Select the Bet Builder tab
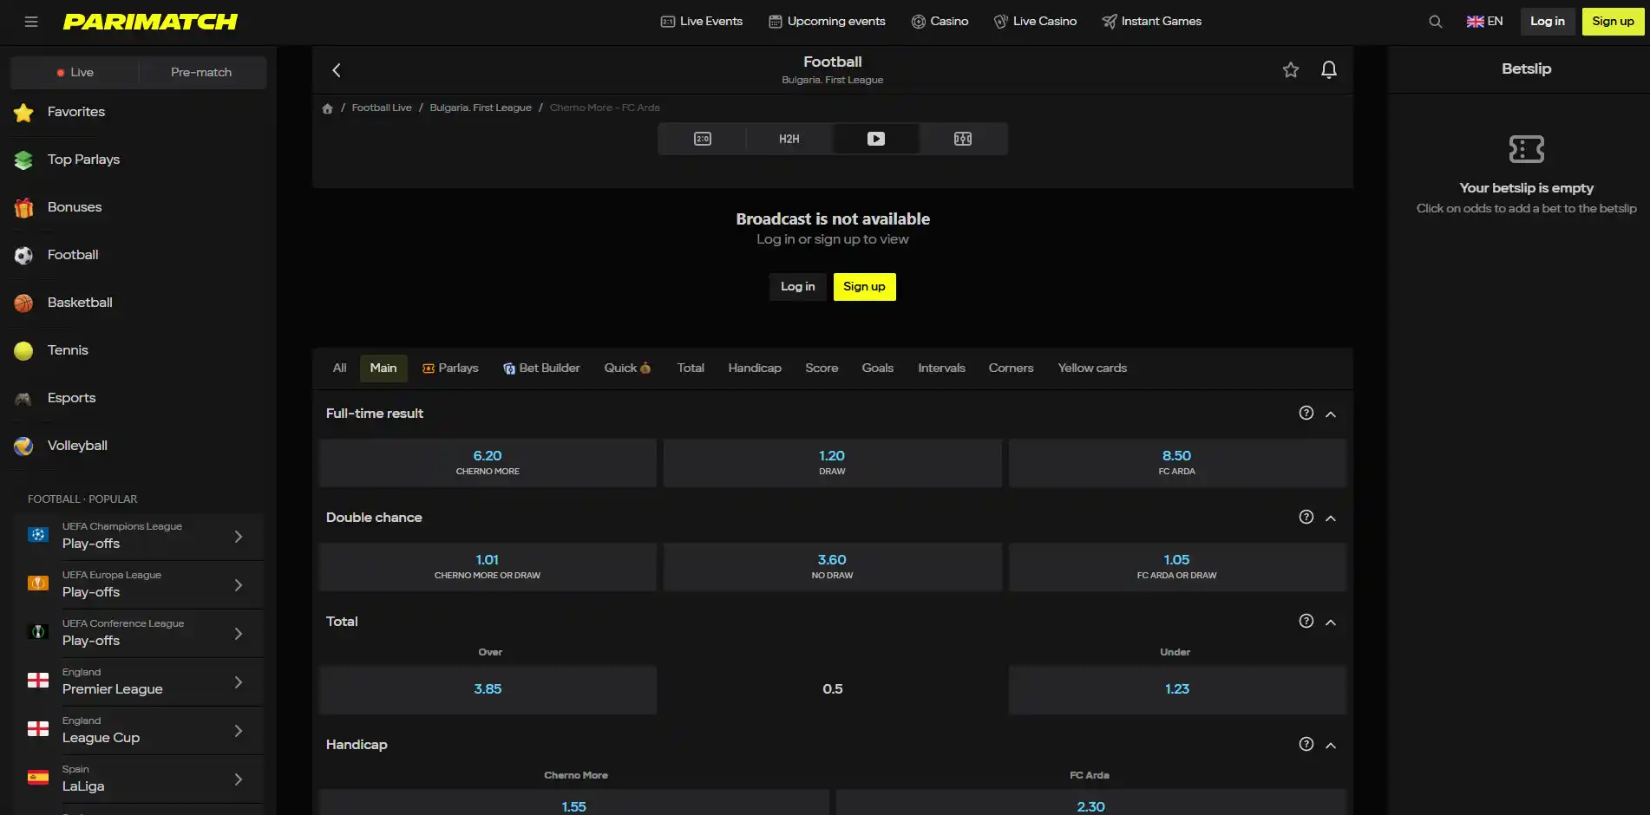The height and width of the screenshot is (815, 1650). tap(541, 368)
